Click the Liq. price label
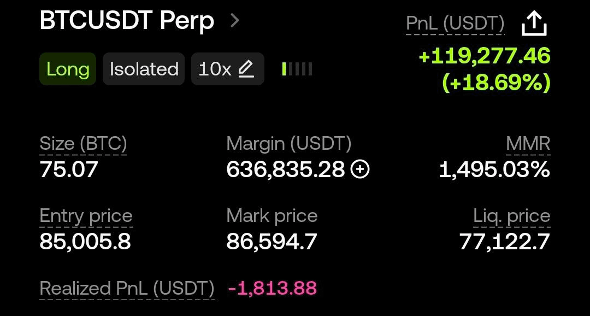 click(513, 216)
